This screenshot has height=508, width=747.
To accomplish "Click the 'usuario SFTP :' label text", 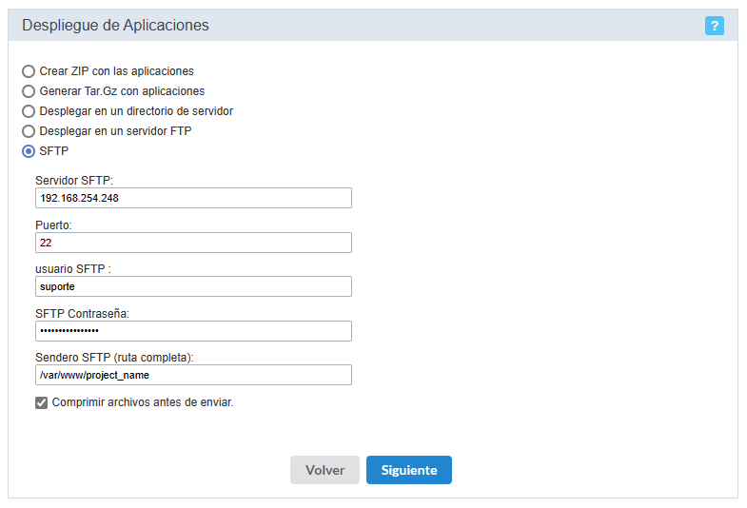I will (73, 269).
